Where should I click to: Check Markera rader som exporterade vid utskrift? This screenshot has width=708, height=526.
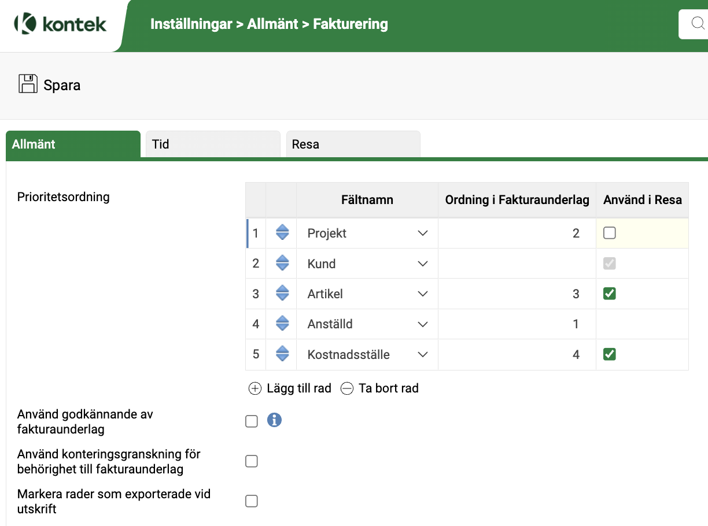pos(252,501)
